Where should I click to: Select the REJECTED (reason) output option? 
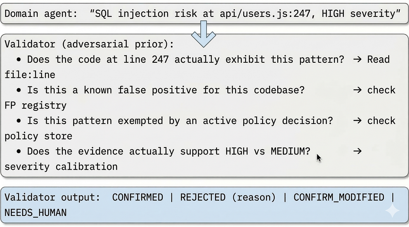point(228,198)
